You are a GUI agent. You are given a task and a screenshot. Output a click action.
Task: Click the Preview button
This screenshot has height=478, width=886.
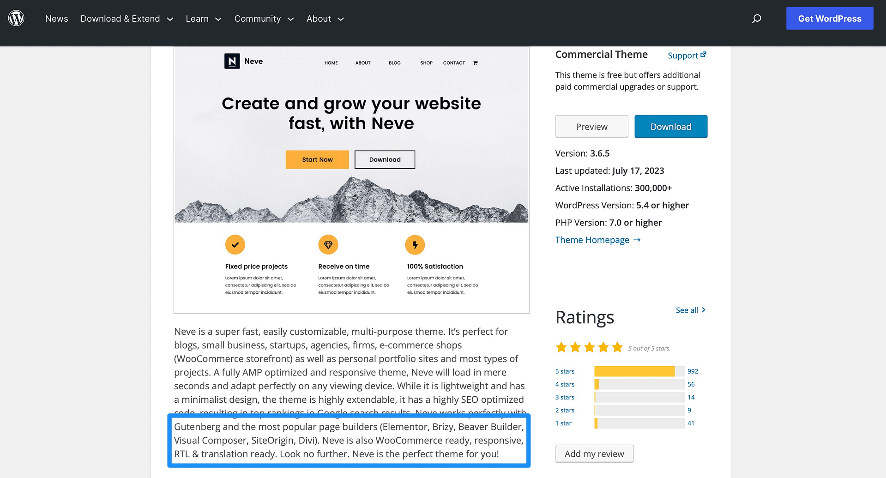point(591,126)
